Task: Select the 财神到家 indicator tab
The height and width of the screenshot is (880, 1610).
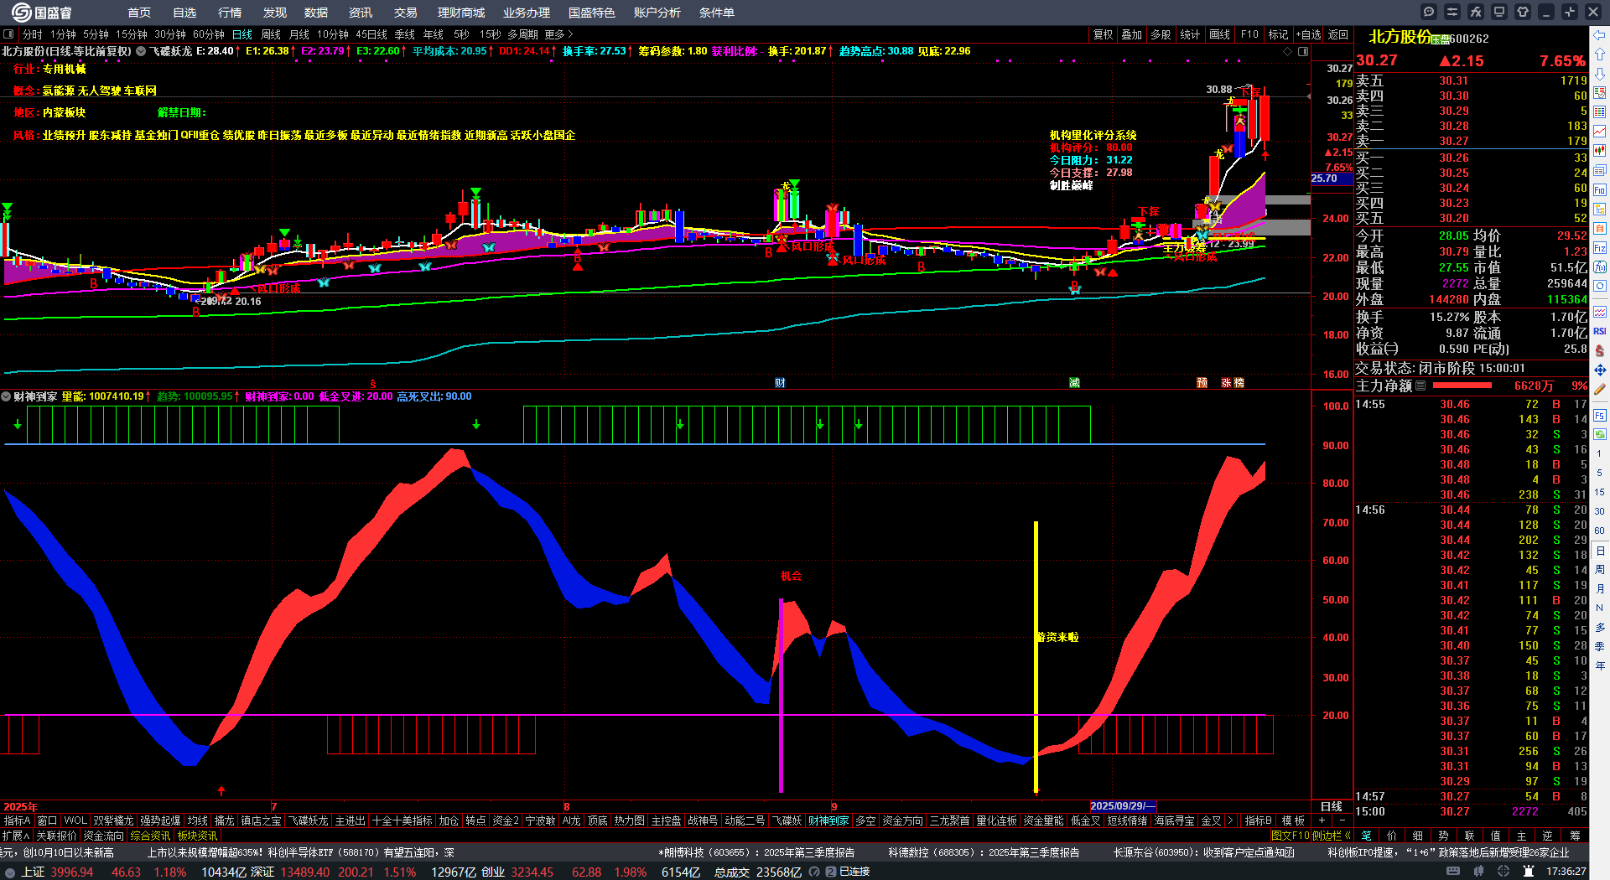Action: (x=828, y=820)
